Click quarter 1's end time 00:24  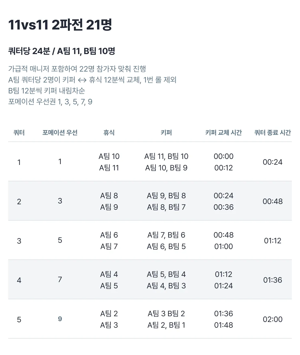[272, 162]
